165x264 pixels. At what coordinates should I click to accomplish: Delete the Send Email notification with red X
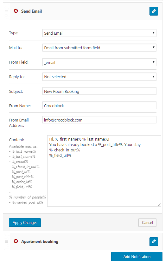[x=16, y=11]
